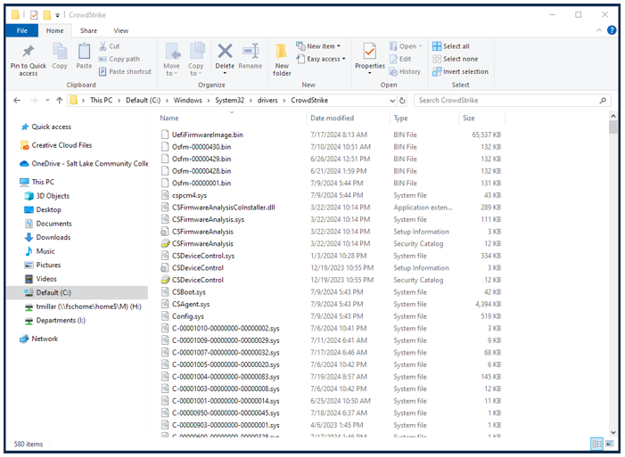Switch to the Home ribbon tab
Viewport: 625px width, 457px height.
[54, 30]
